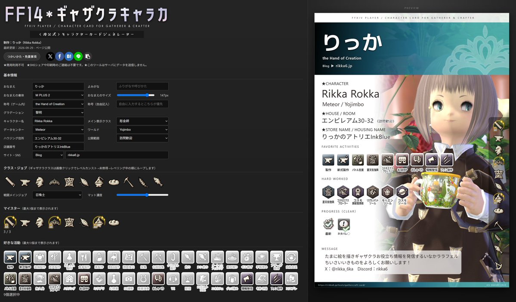
Task: Click Armorer helmet icon in Class/Job row
Action: pos(40,182)
